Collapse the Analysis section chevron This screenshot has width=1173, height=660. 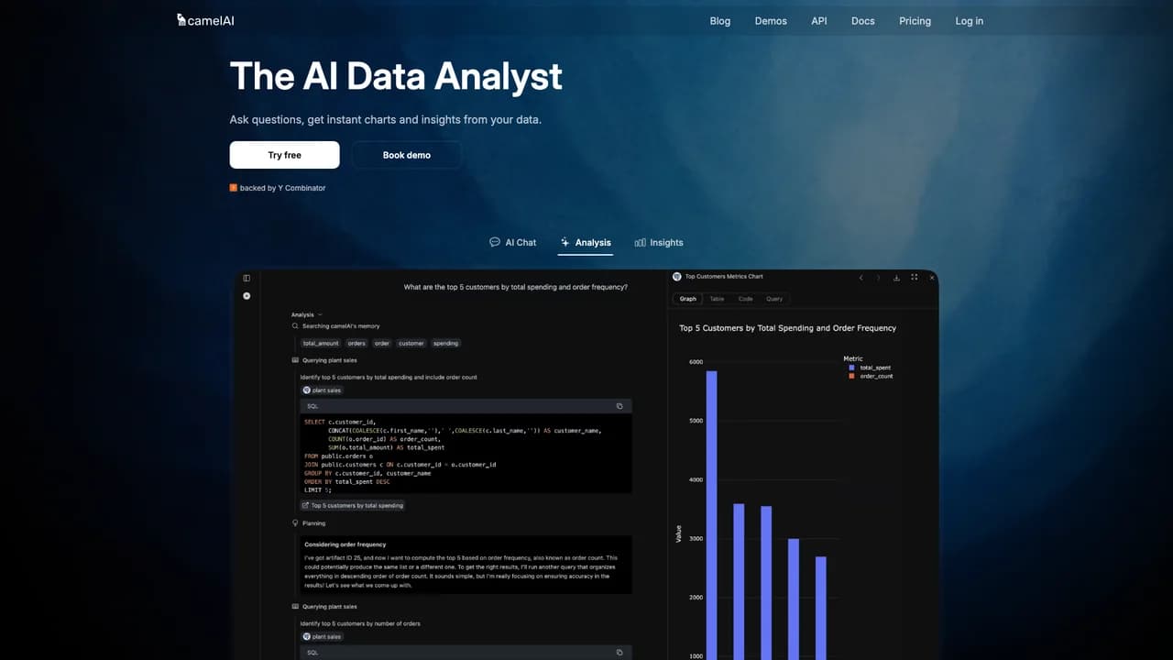click(320, 314)
